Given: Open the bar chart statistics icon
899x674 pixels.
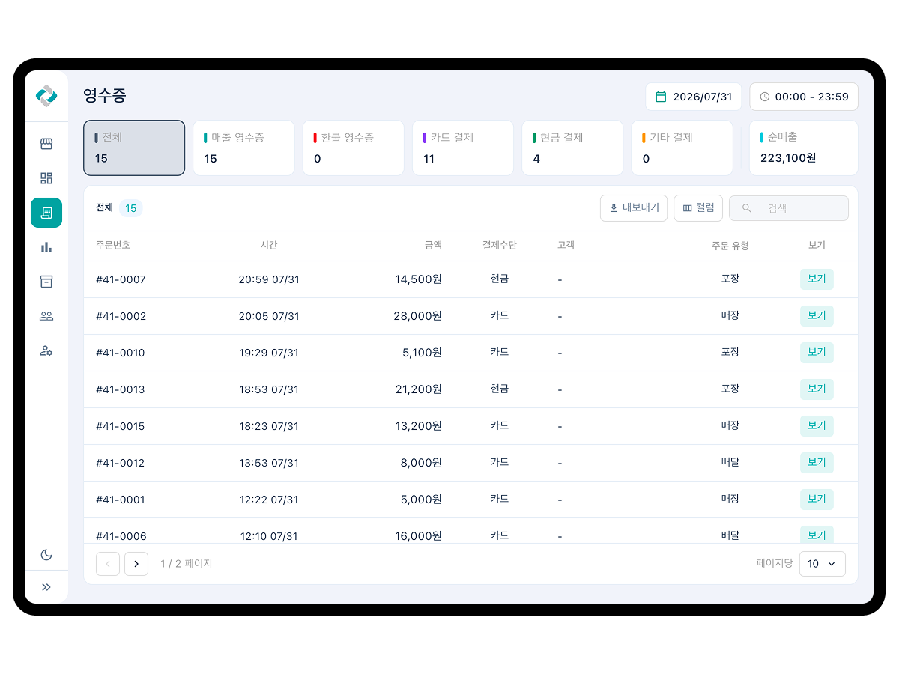Looking at the screenshot, I should pyautogui.click(x=46, y=247).
